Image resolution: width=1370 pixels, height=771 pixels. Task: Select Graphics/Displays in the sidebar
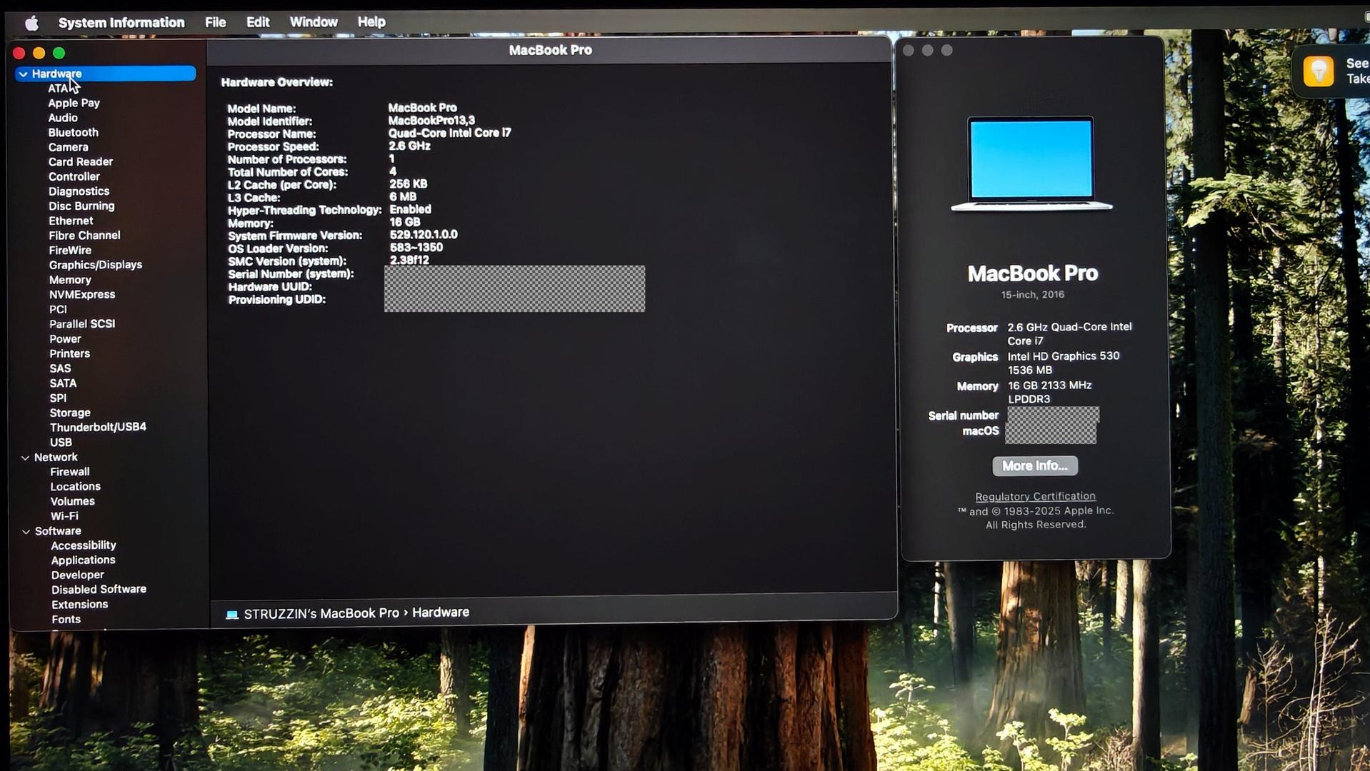click(x=96, y=265)
